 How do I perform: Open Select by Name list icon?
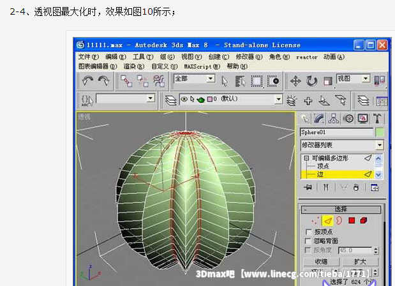[240, 81]
